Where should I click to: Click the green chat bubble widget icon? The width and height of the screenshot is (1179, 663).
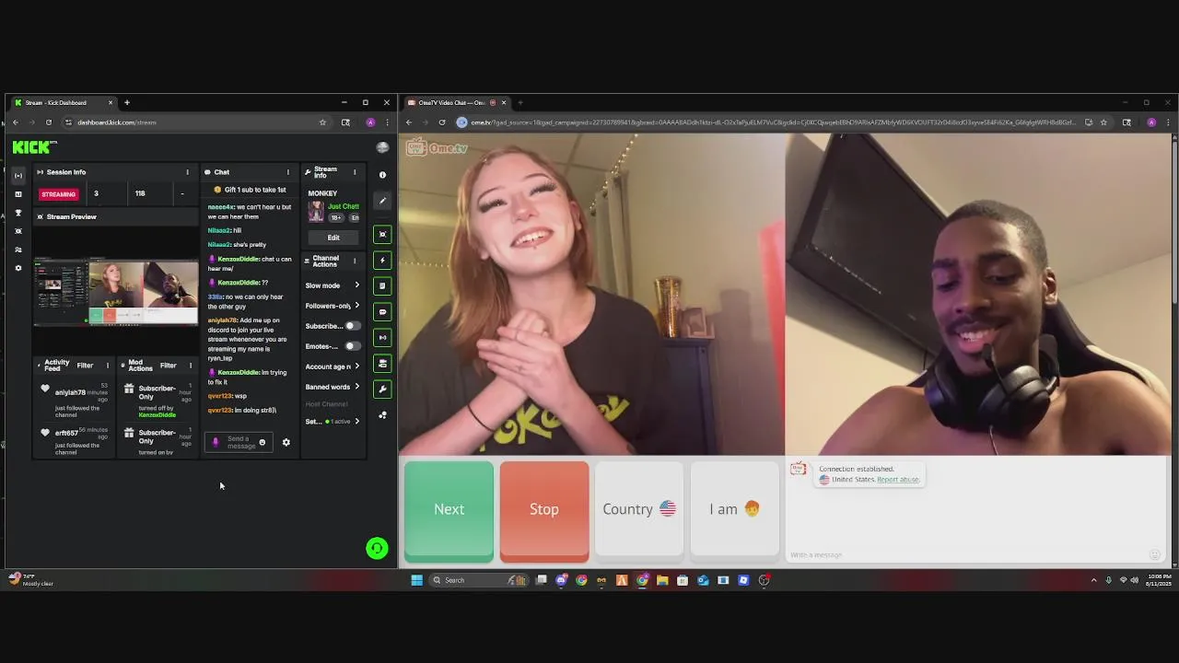click(x=382, y=312)
